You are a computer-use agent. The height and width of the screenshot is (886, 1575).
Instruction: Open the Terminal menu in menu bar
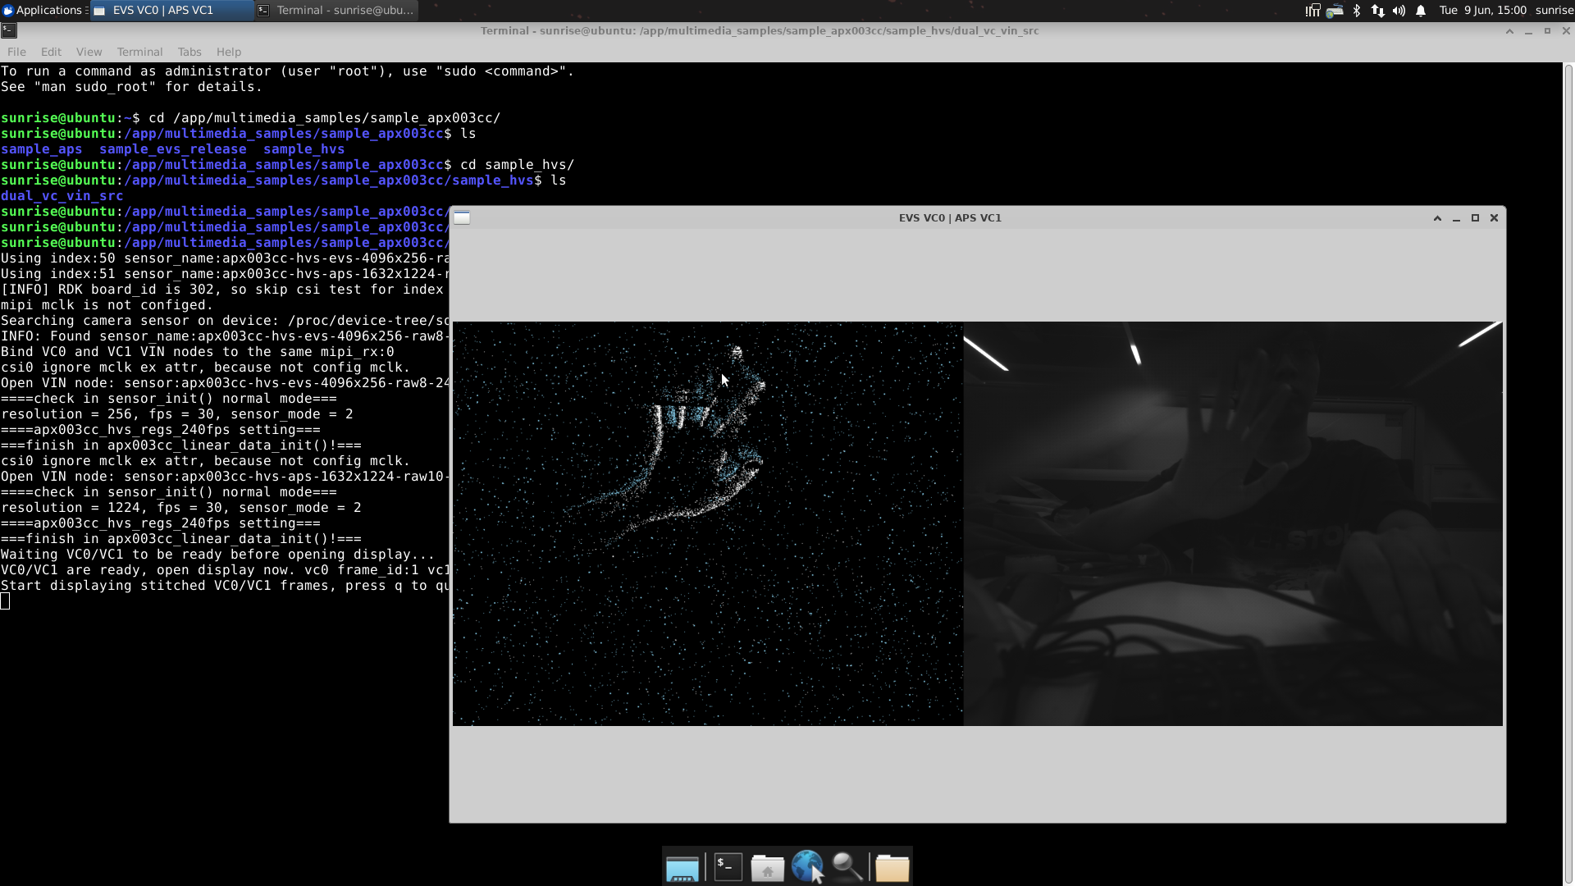(139, 52)
